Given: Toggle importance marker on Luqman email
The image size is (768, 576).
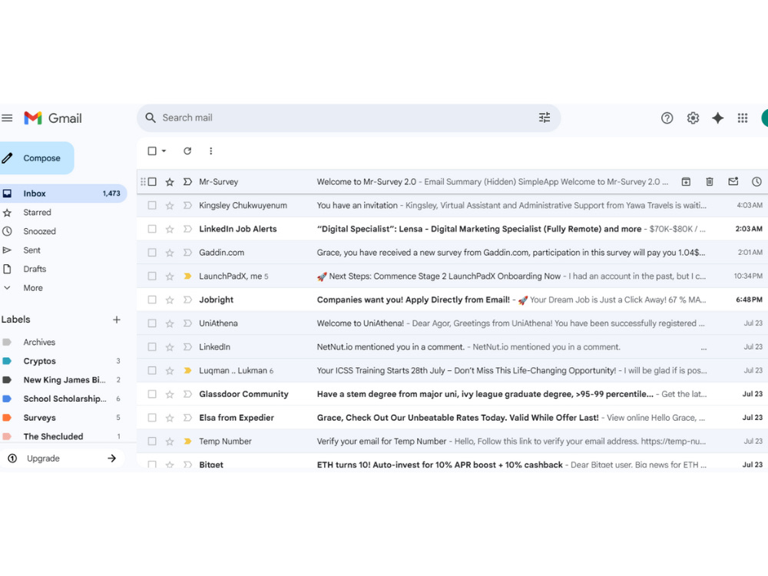Looking at the screenshot, I should [187, 370].
